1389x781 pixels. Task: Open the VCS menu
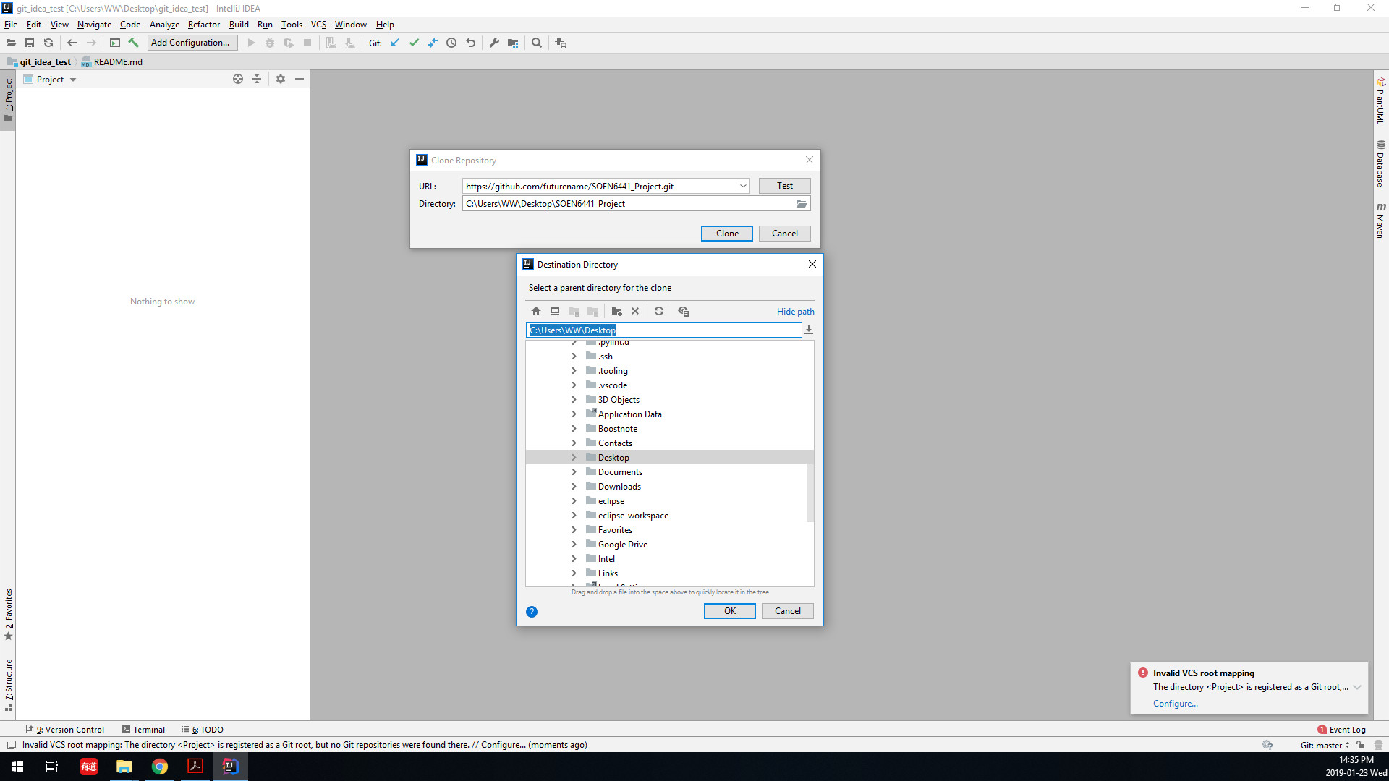[x=318, y=25]
